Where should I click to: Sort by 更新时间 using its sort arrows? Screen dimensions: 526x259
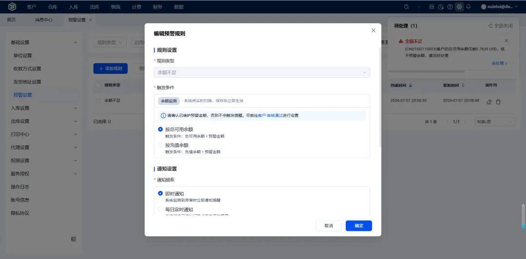(x=463, y=86)
